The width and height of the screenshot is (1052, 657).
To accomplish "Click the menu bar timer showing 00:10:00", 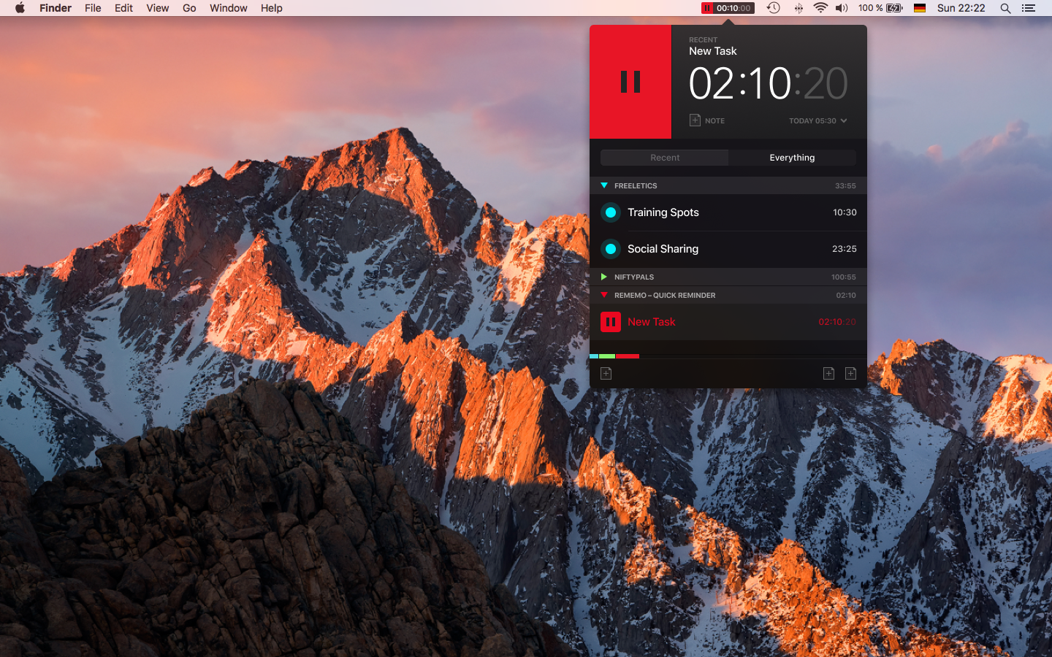I will pyautogui.click(x=728, y=8).
